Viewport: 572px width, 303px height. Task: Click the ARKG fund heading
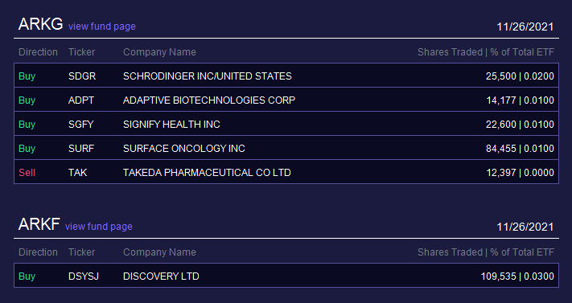(40, 24)
